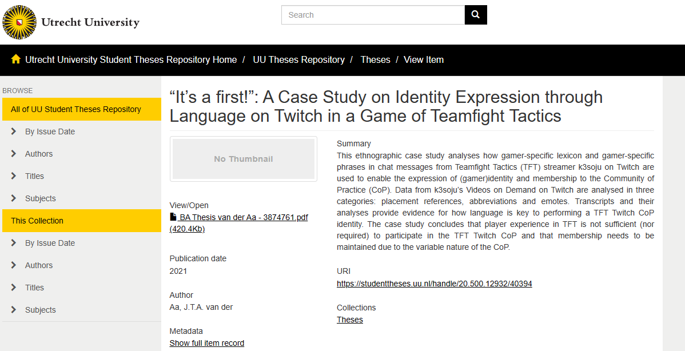This screenshot has width=685, height=351.
Task: Browse Subjects in This Collection
Action: [x=41, y=310]
